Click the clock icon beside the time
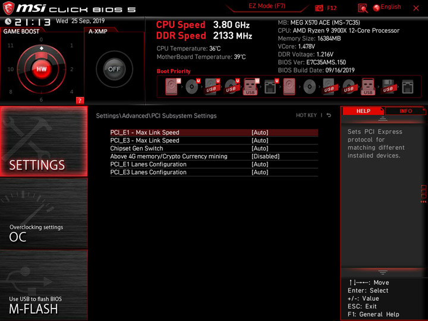 coord(8,21)
